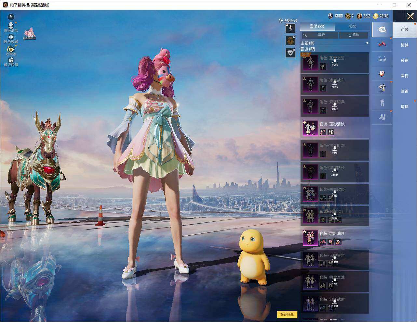Open 更换形象 to change character appearance
Viewport: 417px width, 322px height.
(x=11, y=27)
